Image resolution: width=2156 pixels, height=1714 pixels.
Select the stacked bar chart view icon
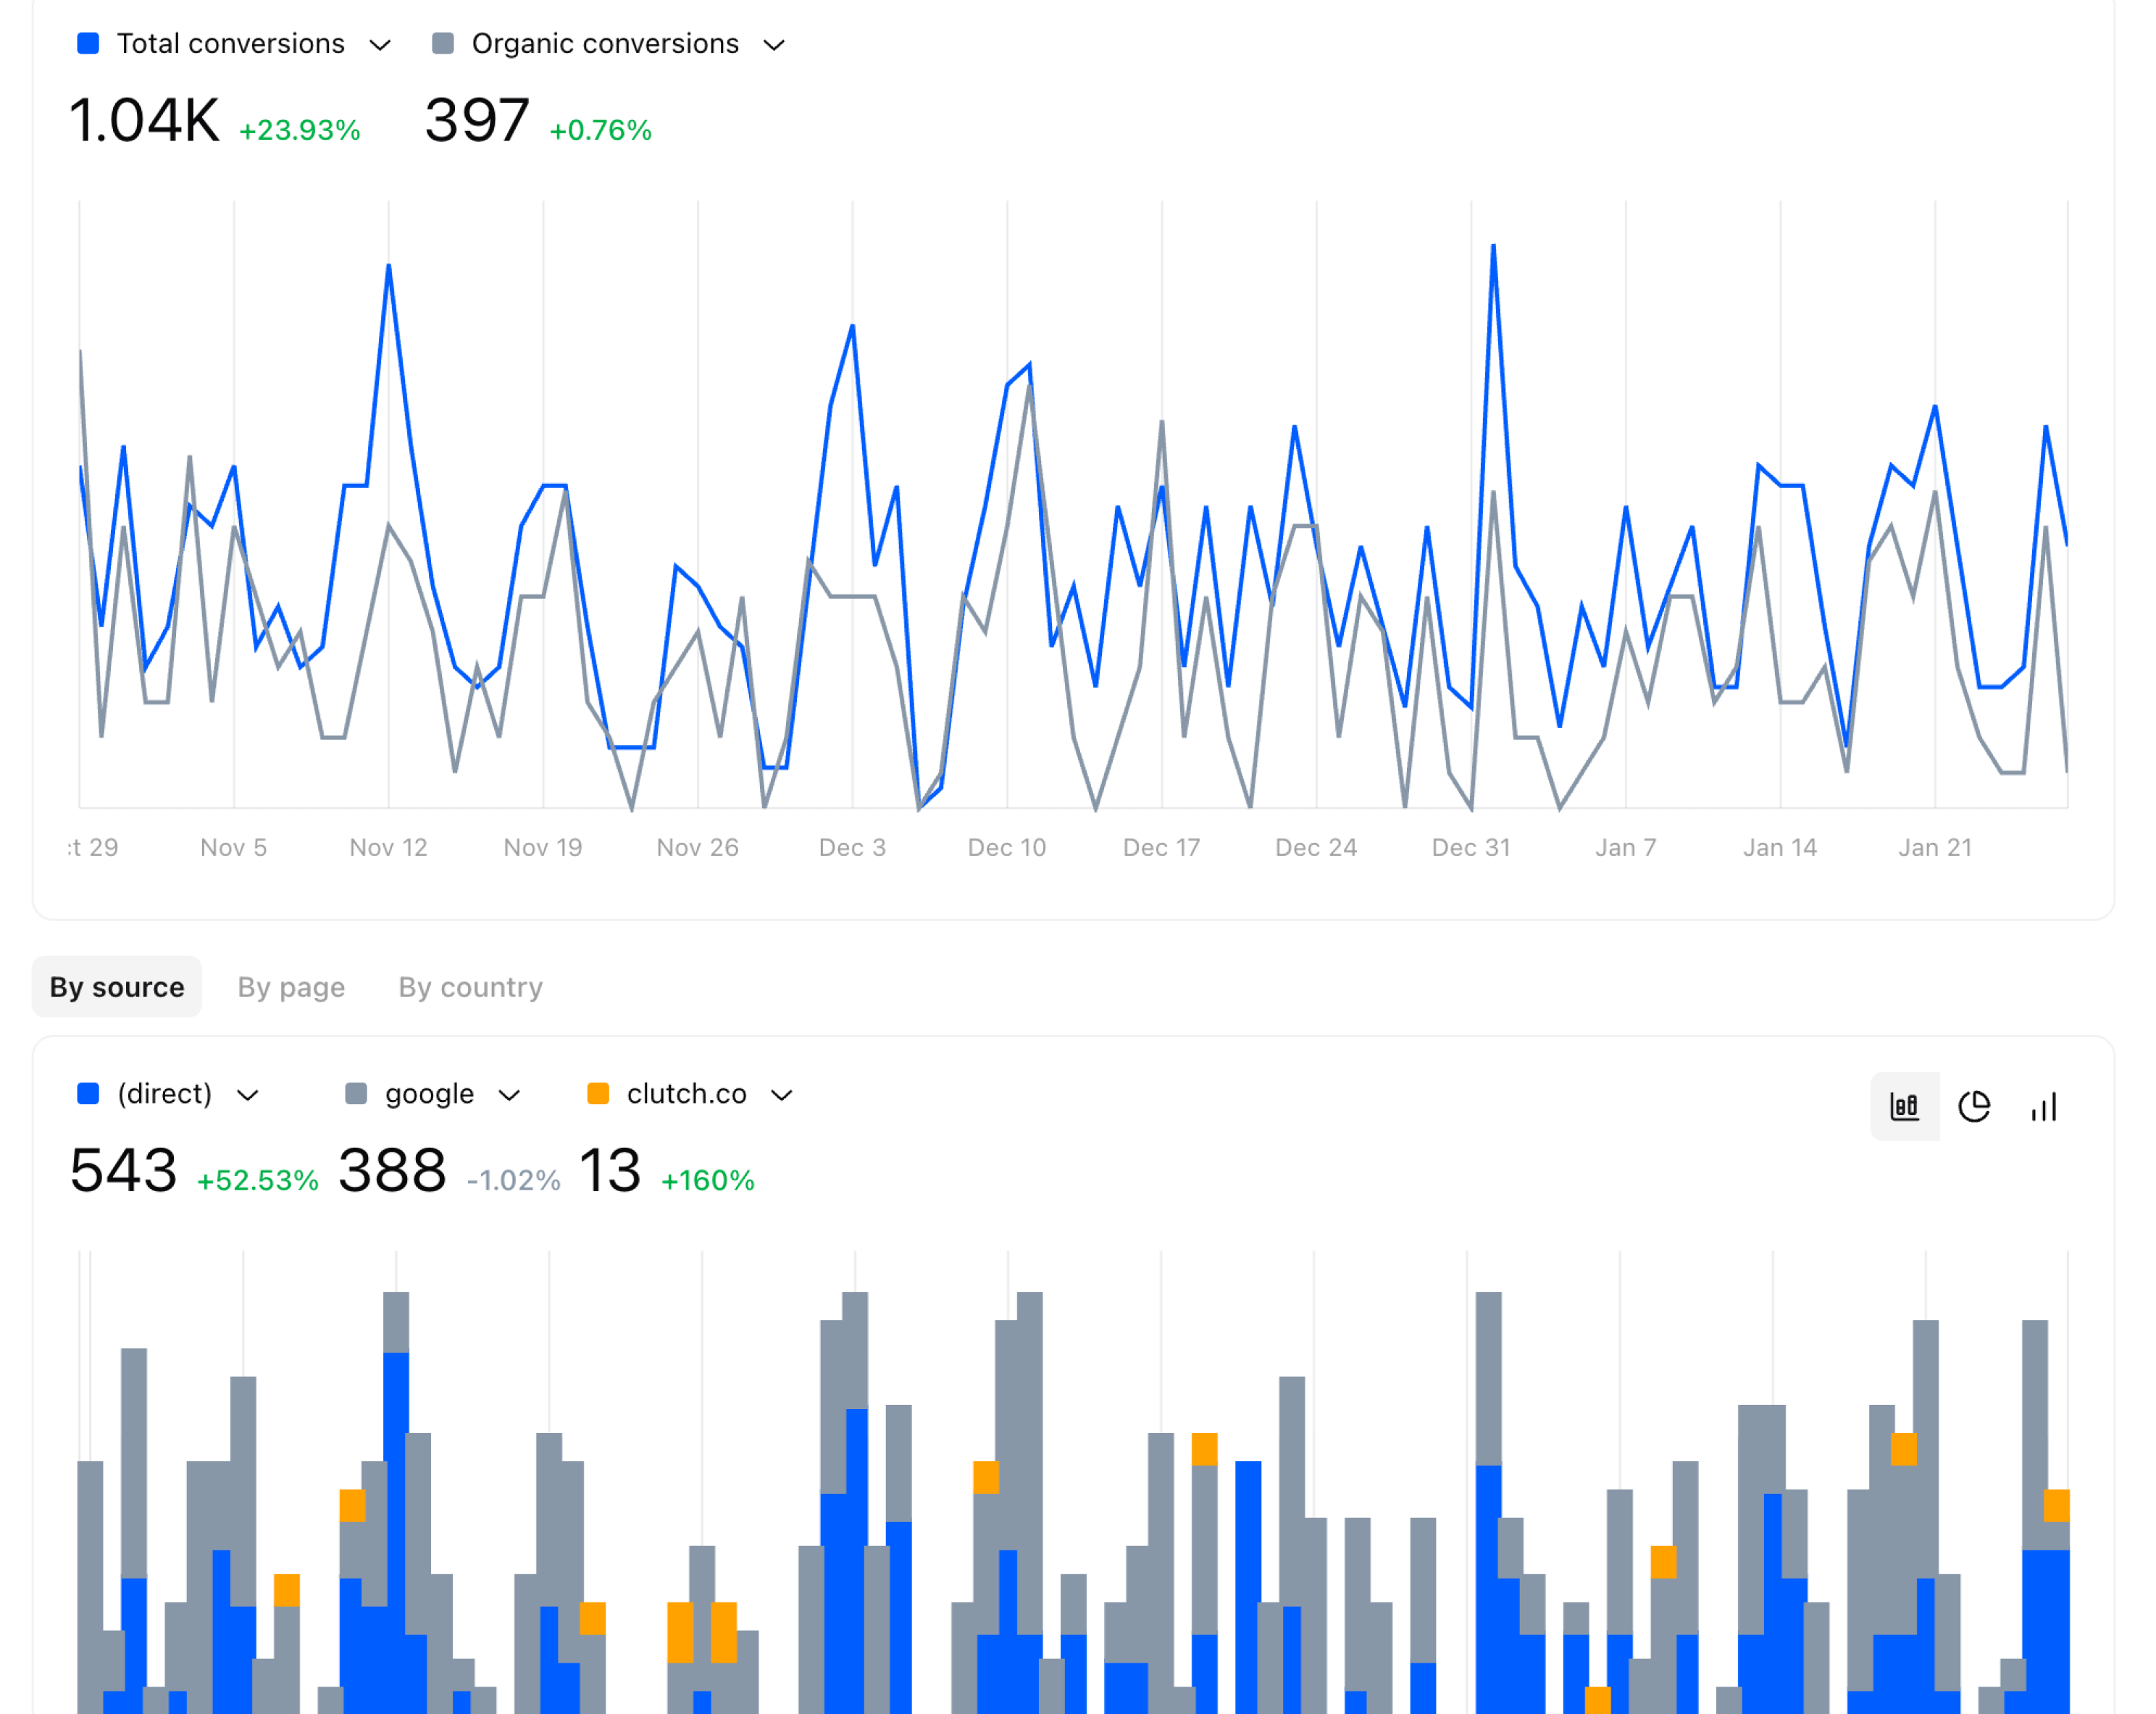(x=1905, y=1107)
